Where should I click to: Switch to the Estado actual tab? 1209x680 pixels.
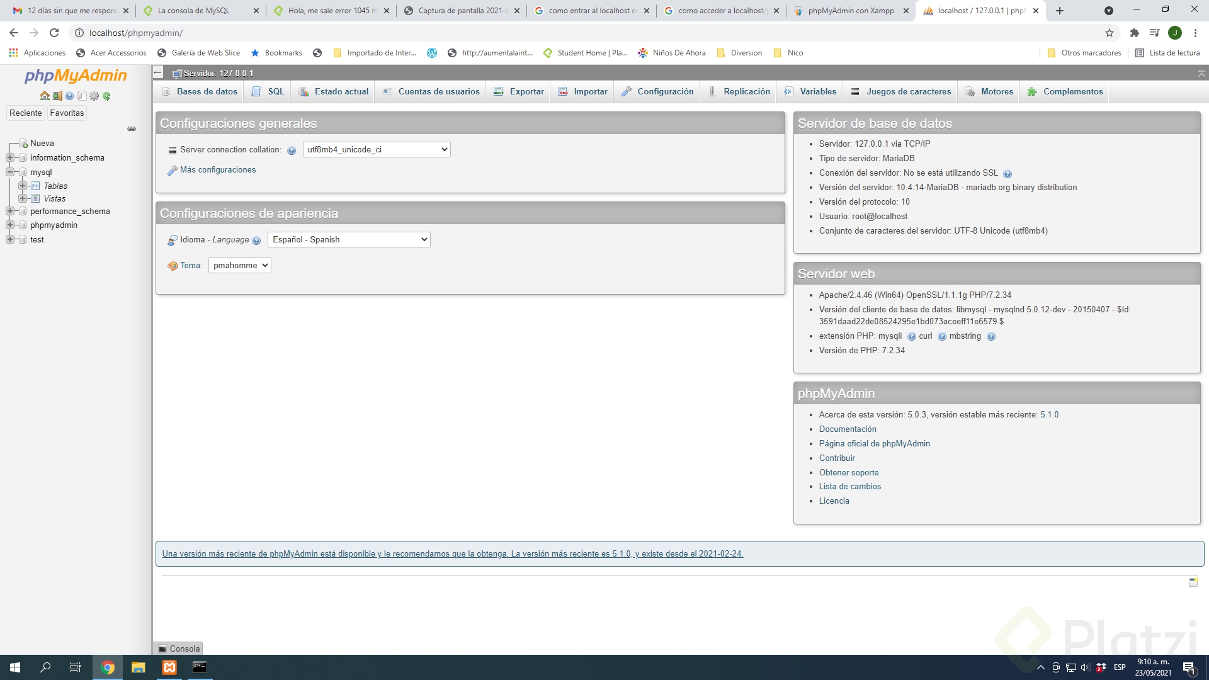334,92
